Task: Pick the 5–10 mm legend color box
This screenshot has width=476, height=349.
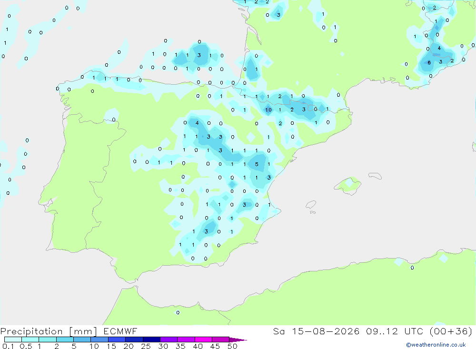Action: pyautogui.click(x=82, y=339)
